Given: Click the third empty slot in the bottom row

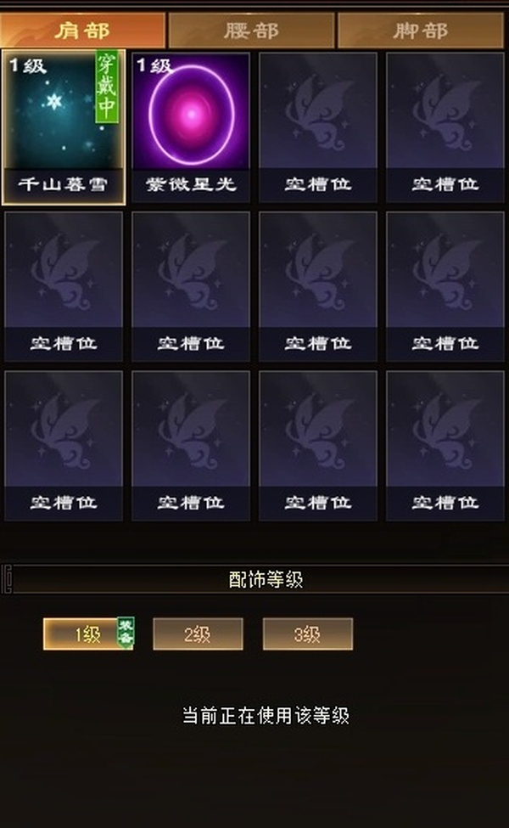Looking at the screenshot, I should 318,446.
